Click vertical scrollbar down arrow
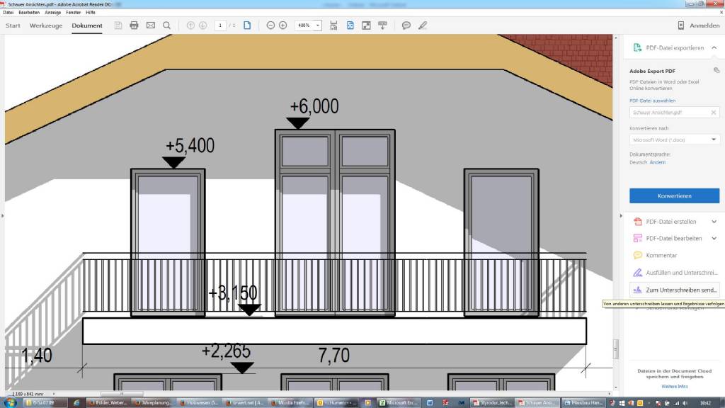 (615, 387)
